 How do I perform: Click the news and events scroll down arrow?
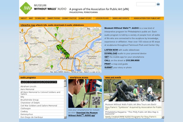(x=163, y=117)
